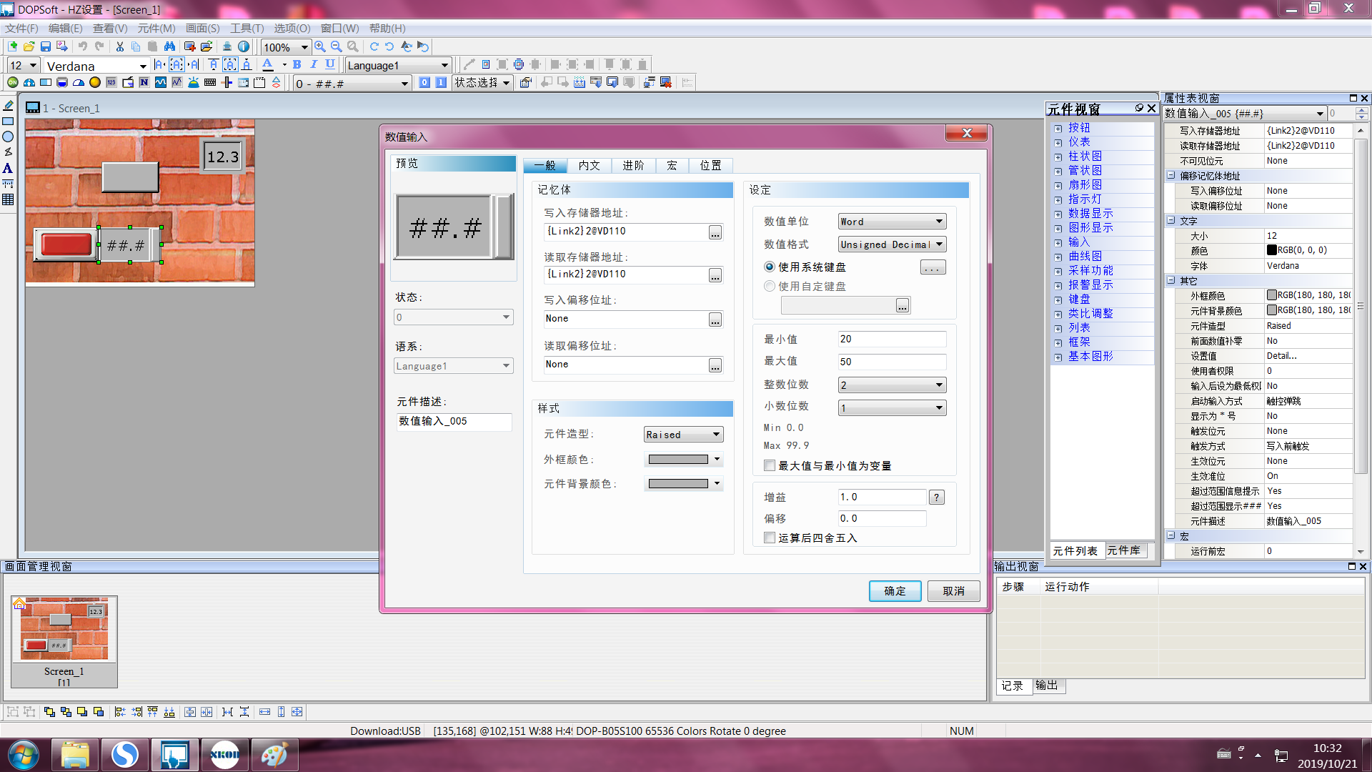Image resolution: width=1372 pixels, height=772 pixels.
Task: Enable 最大值与最小值为变量 checkbox
Action: point(770,466)
